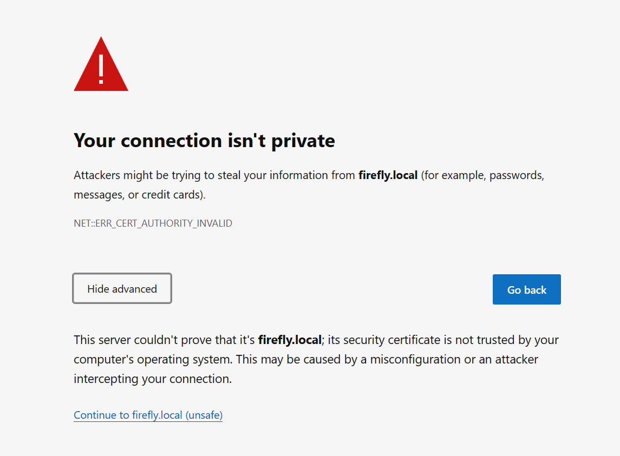Click the word "Attackers" starting the warning
This screenshot has height=456, width=620.
point(97,175)
